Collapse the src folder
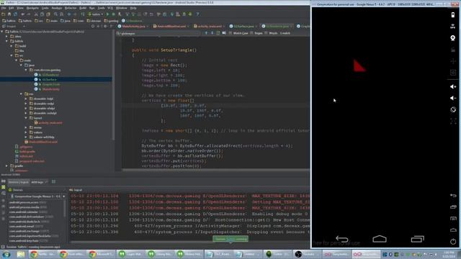Screen dimensions: 461x259 12,55
